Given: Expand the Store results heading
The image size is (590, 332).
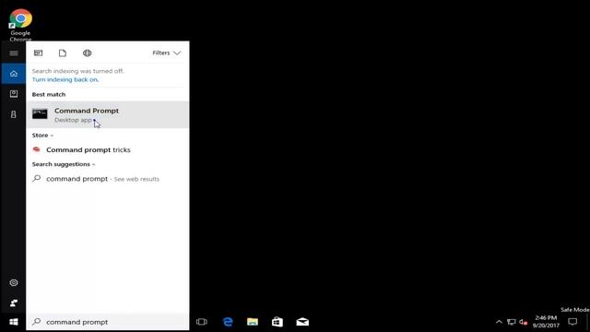Looking at the screenshot, I should click(x=42, y=136).
